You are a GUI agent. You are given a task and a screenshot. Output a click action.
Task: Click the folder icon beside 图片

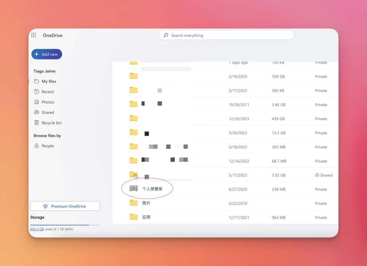click(x=134, y=203)
